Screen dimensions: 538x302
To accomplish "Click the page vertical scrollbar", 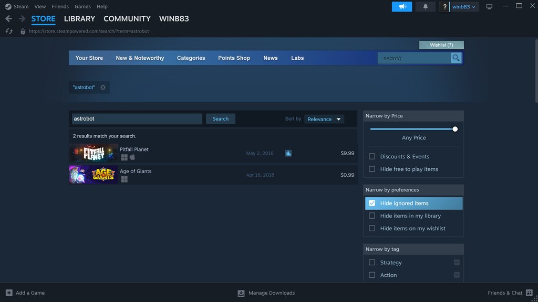I will [x=536, y=71].
